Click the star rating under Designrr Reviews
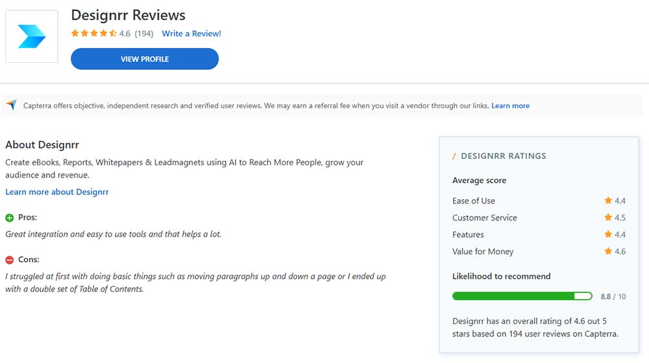Viewport: 649px width, 363px height. (94, 34)
